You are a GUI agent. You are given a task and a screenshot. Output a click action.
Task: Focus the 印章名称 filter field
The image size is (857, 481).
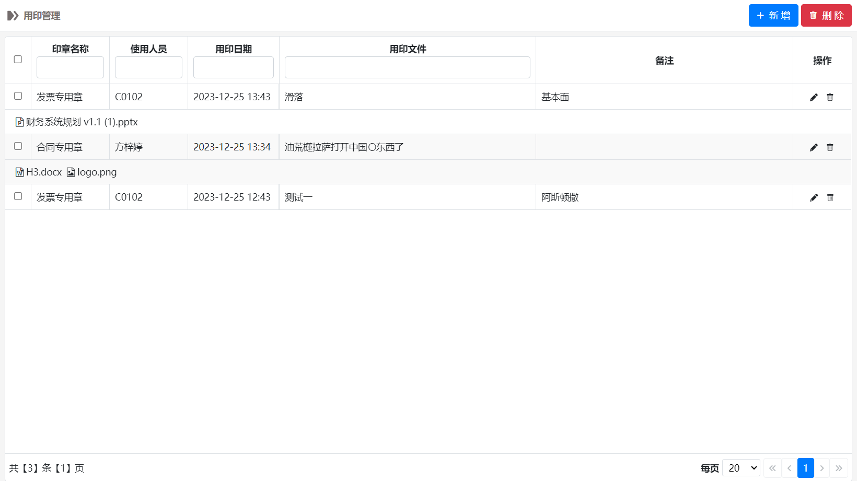coord(70,67)
